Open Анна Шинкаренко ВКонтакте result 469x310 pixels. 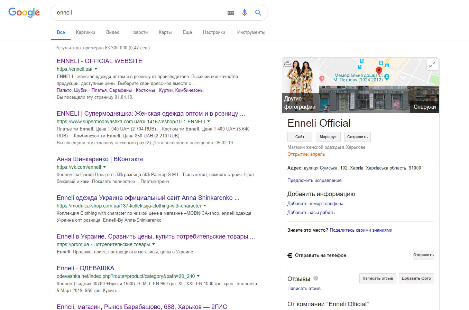pos(100,159)
